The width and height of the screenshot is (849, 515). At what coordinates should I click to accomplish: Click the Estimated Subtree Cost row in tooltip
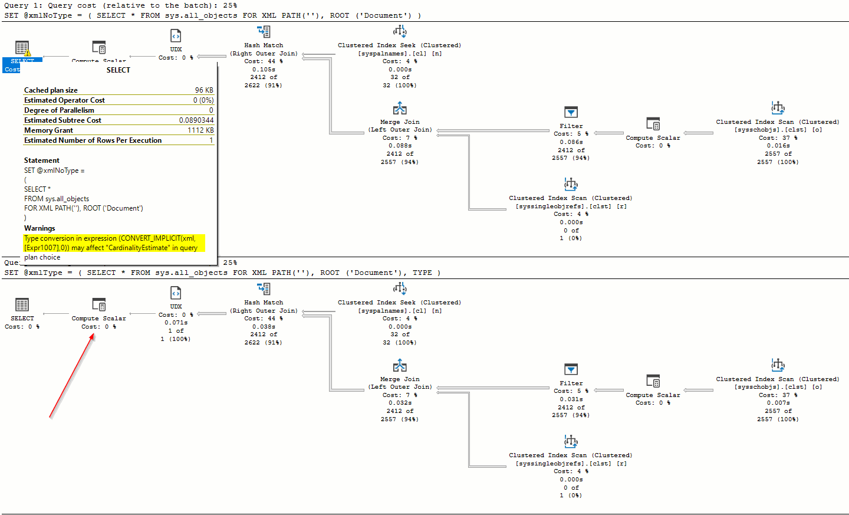coord(119,120)
